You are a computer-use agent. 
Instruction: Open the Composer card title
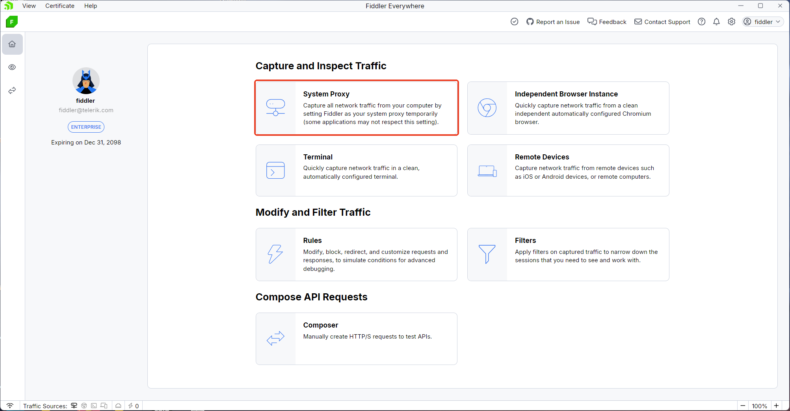[x=321, y=325]
